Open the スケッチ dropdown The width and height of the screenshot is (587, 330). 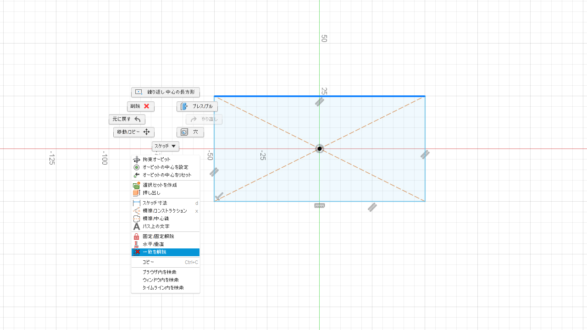point(166,146)
